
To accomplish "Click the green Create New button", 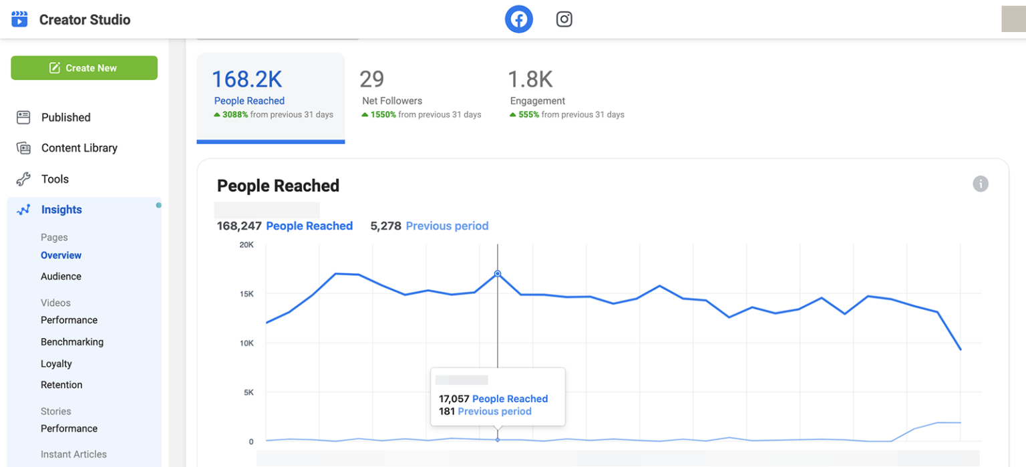I will [x=84, y=68].
